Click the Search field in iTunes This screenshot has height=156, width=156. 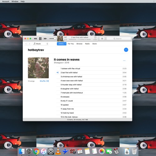(119, 39)
